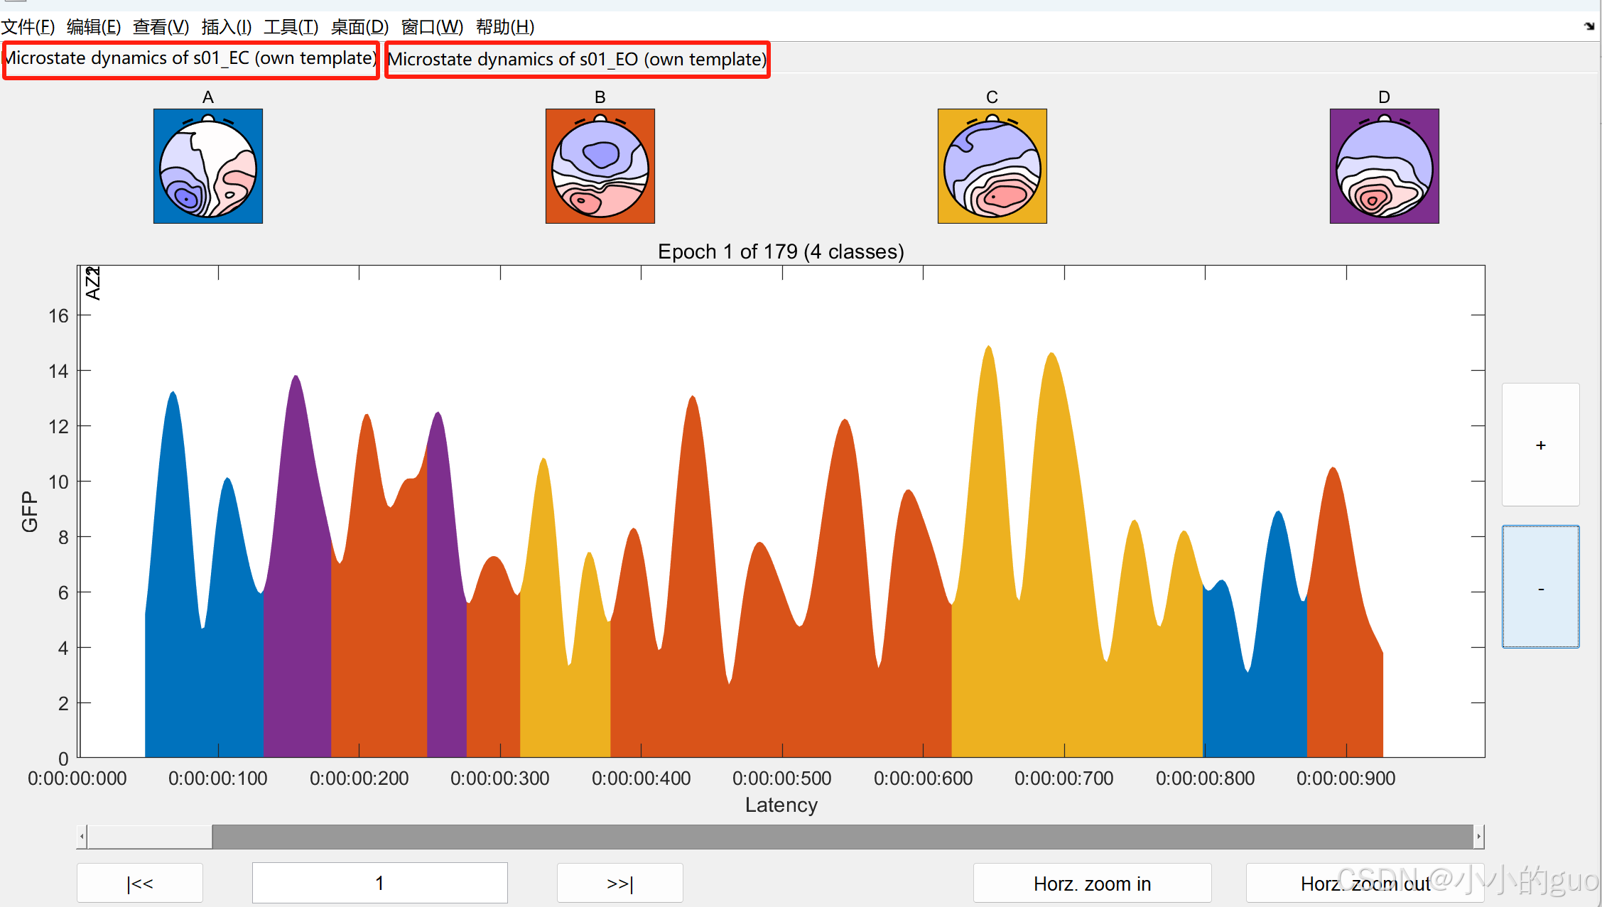Screen dimensions: 1602x907
Task: Click the scrollbar left arrow
Action: [x=82, y=837]
